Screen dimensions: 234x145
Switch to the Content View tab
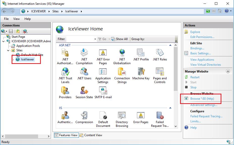pos(91,135)
